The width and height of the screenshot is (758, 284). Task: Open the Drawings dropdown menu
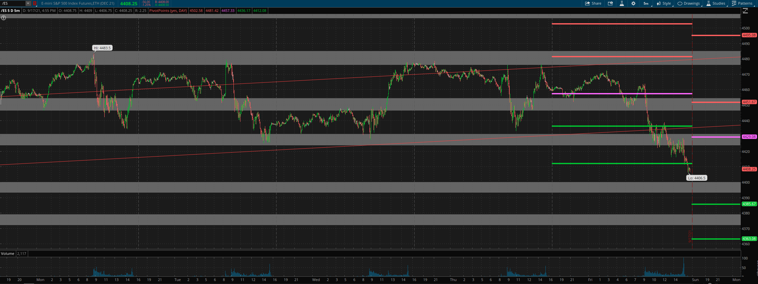coord(688,3)
